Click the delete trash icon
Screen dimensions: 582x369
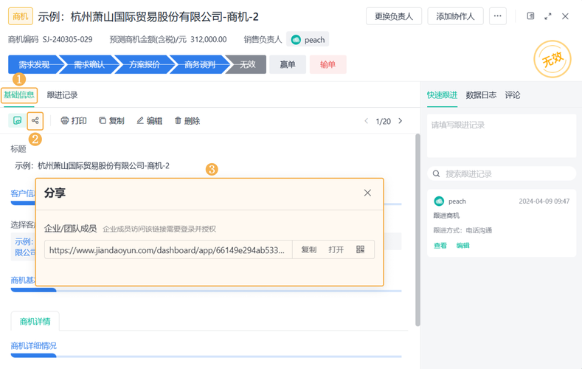coord(179,120)
